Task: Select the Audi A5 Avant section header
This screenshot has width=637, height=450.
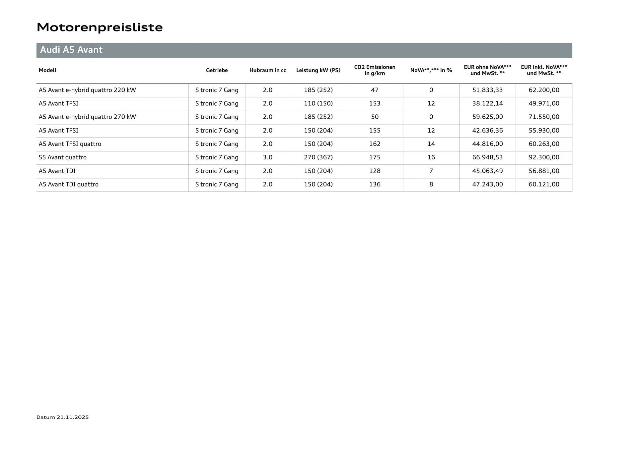Action: click(71, 50)
